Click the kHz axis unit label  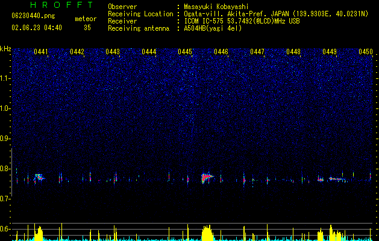(5, 49)
